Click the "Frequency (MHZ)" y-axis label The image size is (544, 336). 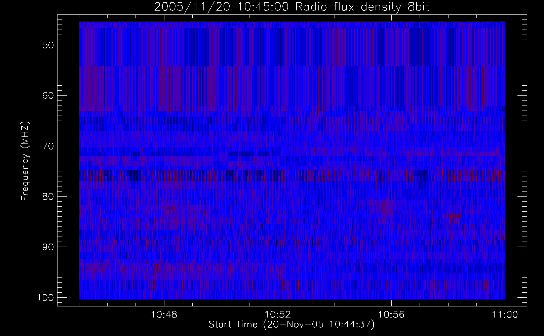click(25, 161)
